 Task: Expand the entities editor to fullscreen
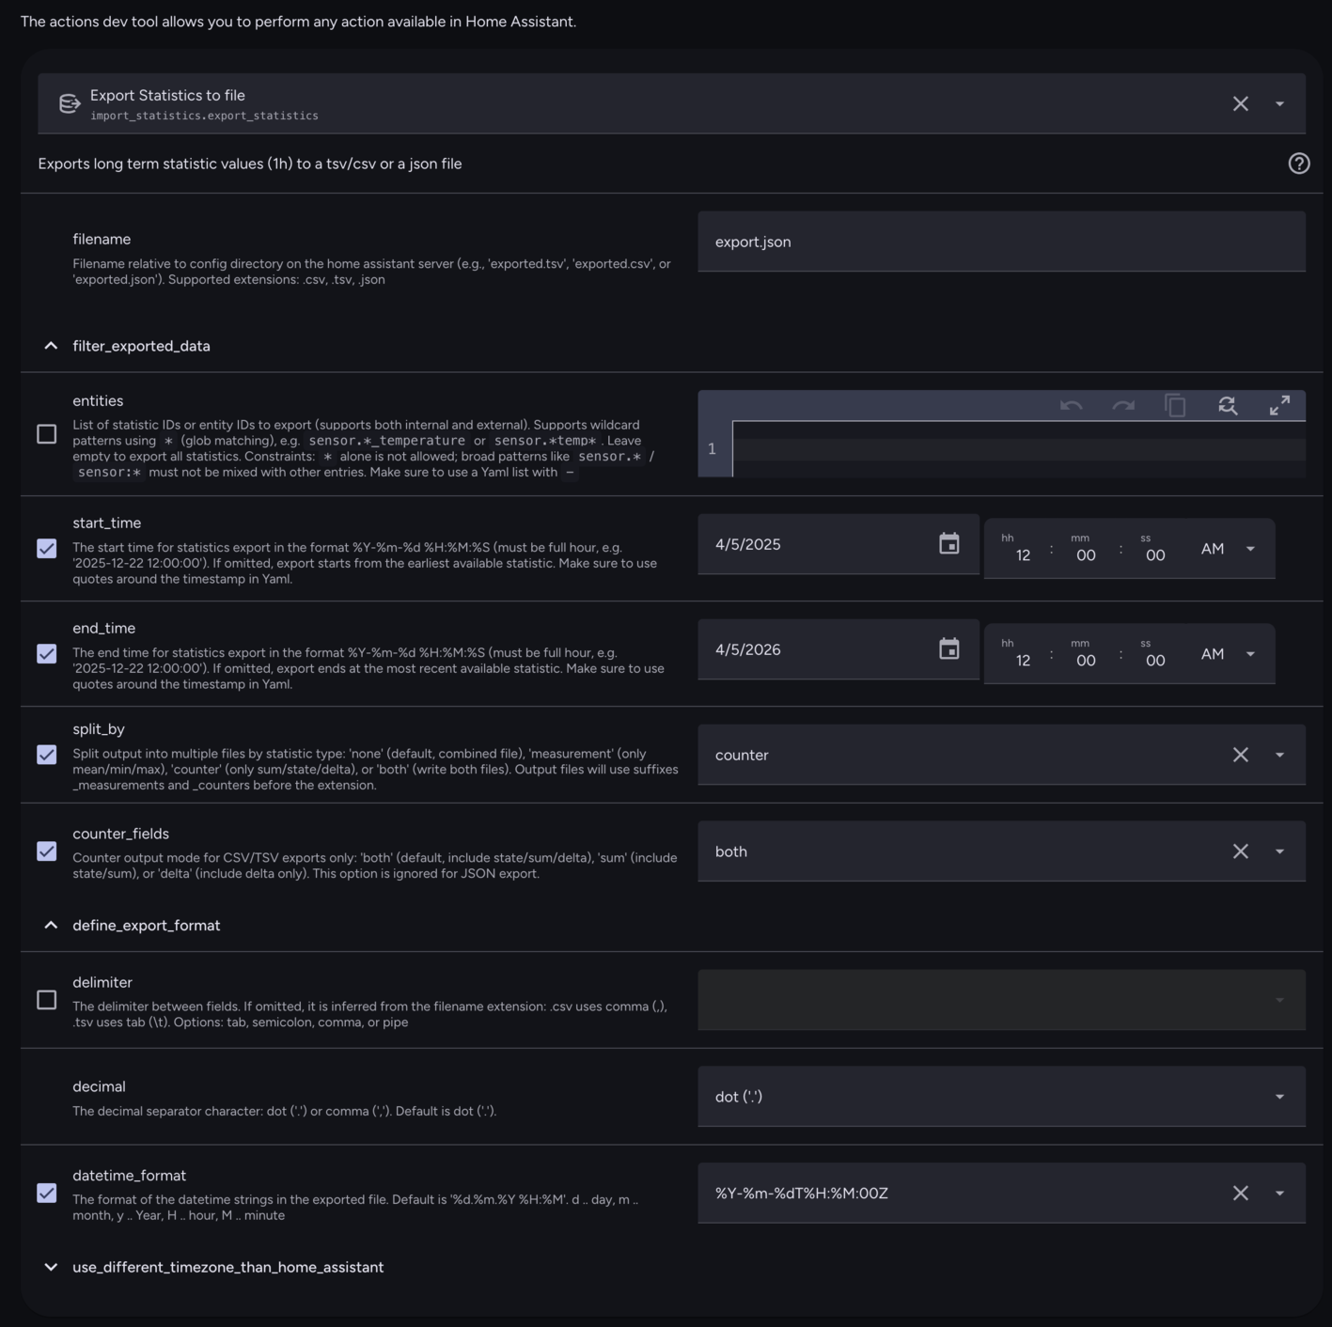click(x=1279, y=406)
